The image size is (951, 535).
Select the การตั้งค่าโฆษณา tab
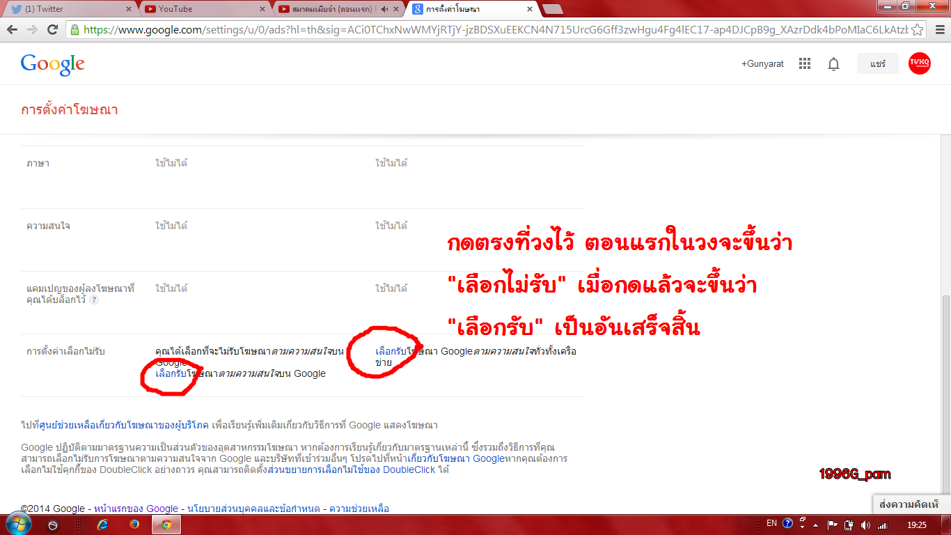(x=473, y=9)
